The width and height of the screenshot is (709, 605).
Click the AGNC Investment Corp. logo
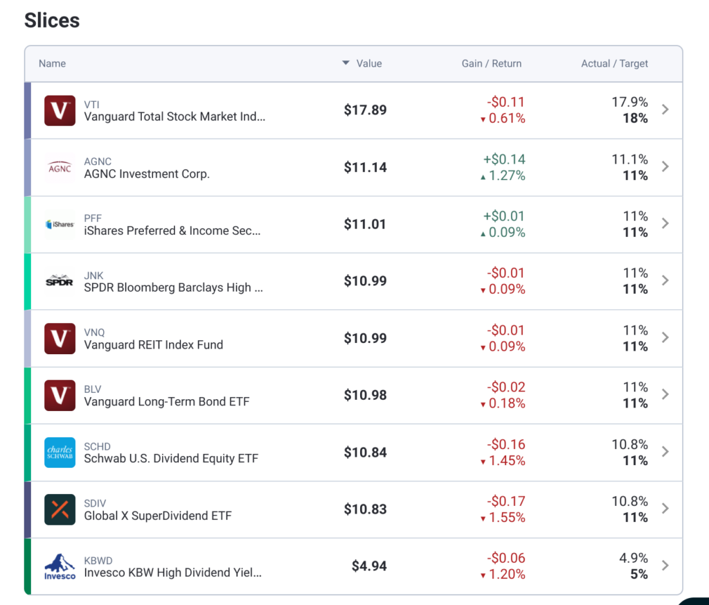coord(60,168)
